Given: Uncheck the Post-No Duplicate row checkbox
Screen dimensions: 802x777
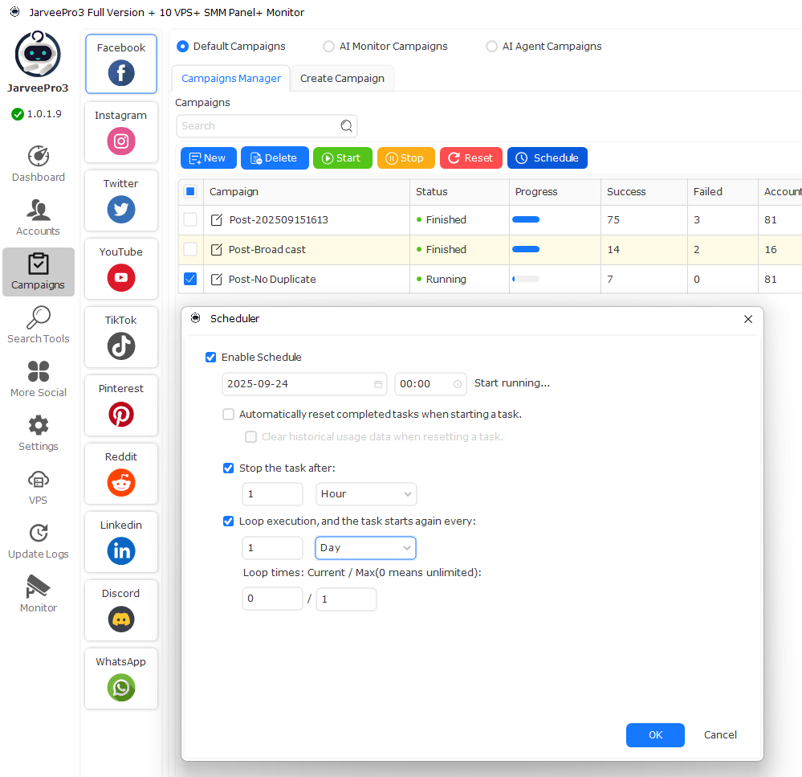Looking at the screenshot, I should tap(190, 279).
